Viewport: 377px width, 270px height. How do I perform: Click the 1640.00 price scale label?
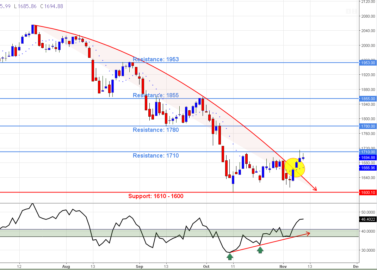point(368,178)
